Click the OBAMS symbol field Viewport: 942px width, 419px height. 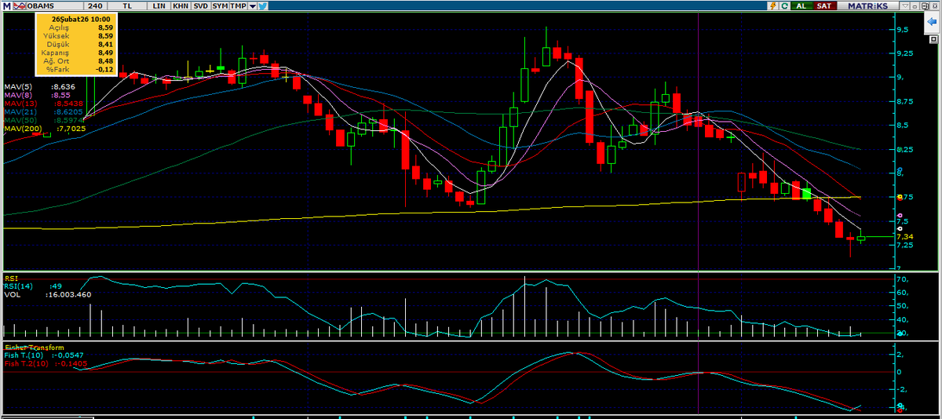[x=55, y=5]
